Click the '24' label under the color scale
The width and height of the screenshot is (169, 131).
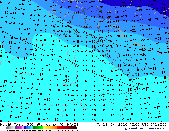tap(58, 130)
